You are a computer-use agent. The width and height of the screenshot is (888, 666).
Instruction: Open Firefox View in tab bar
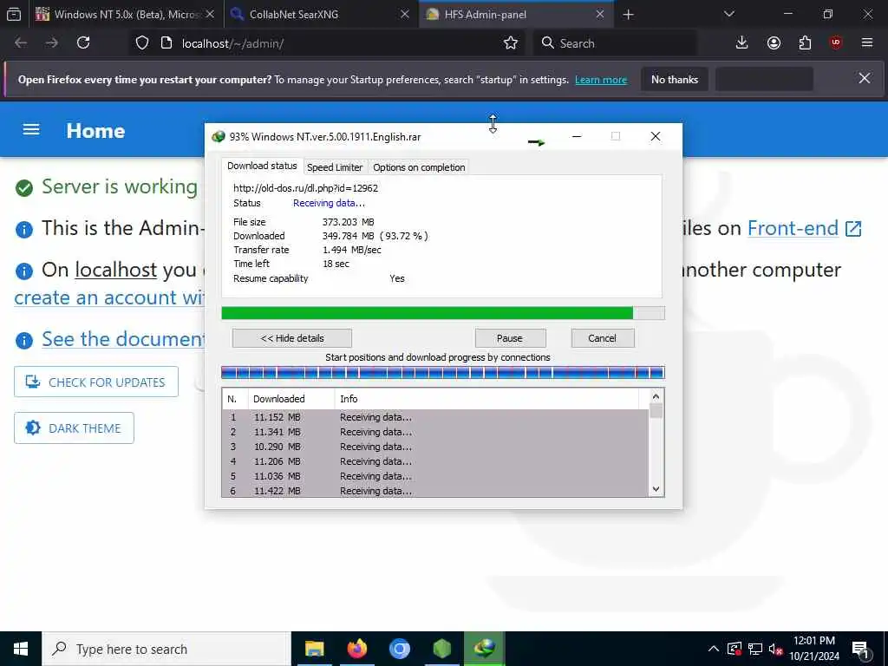[14, 14]
